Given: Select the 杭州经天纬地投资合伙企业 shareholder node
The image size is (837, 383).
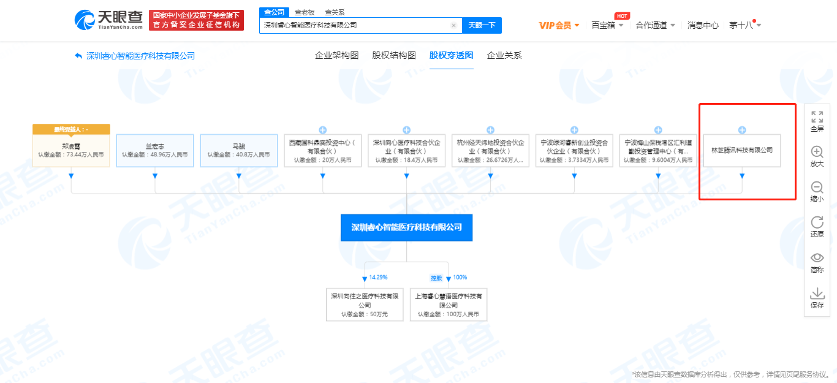Looking at the screenshot, I should tap(490, 151).
